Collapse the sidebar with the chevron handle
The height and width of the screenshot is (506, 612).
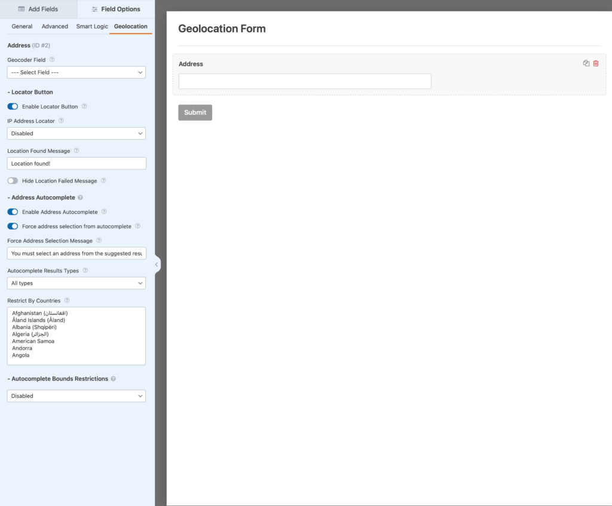(x=157, y=265)
